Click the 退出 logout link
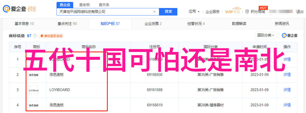The height and width of the screenshot is (113, 306). coord(300,12)
